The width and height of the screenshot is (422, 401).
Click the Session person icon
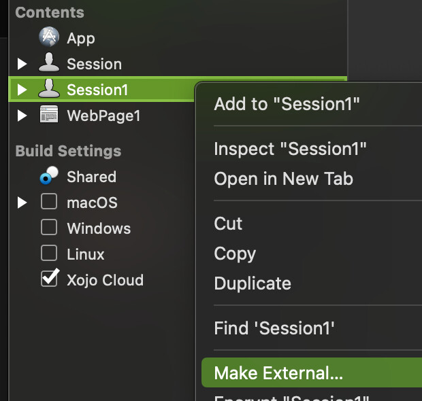click(x=49, y=63)
